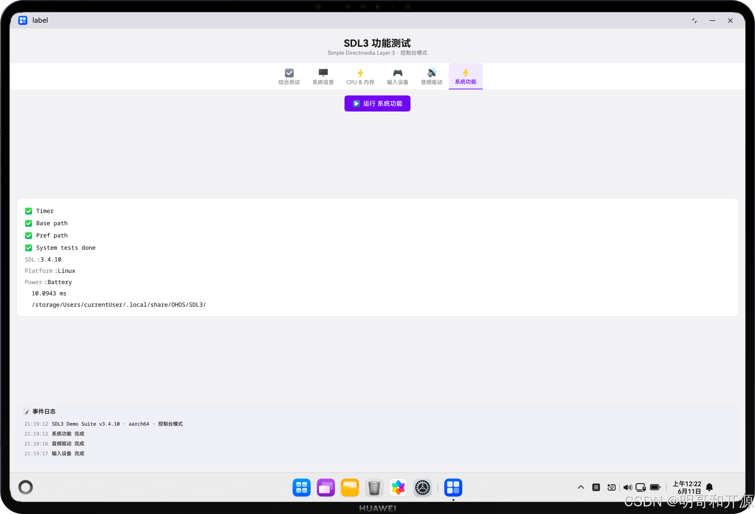Click the '10.0943 ms' value
Screen dimensions: 755x514
[x=49, y=293]
